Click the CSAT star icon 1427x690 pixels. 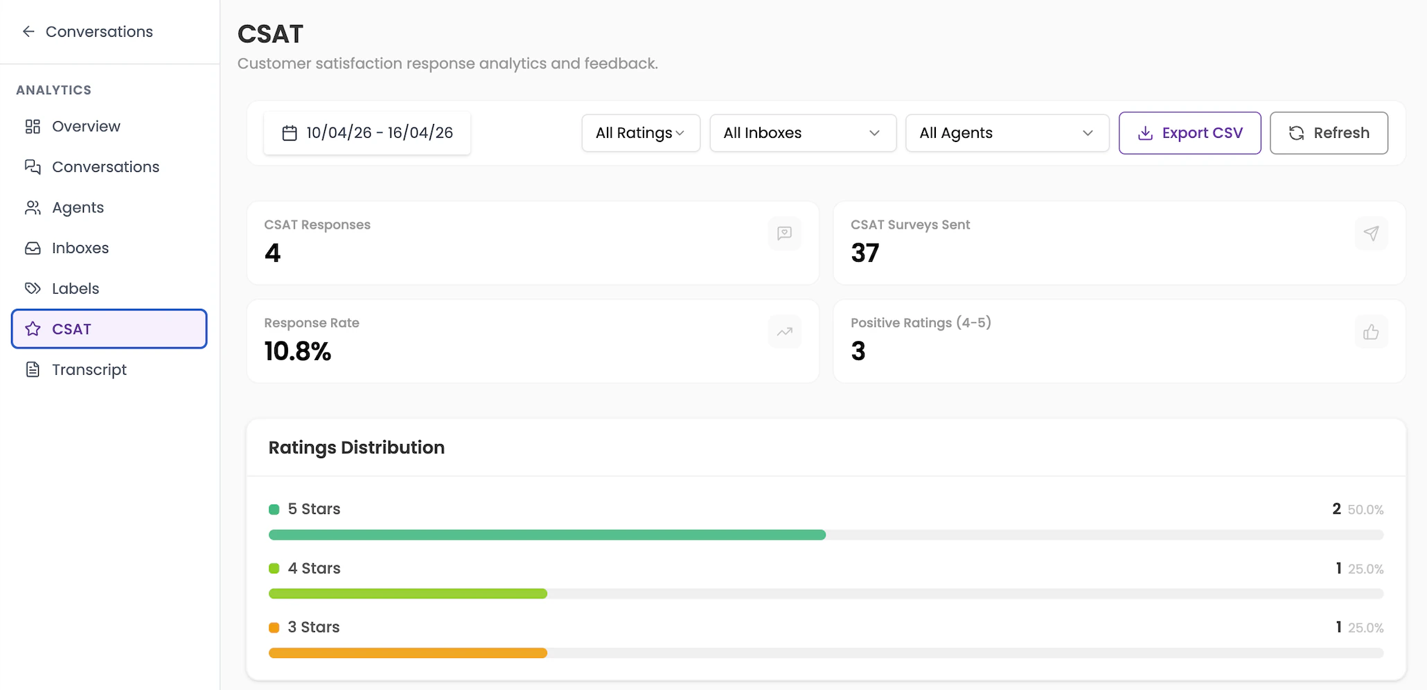pos(33,328)
